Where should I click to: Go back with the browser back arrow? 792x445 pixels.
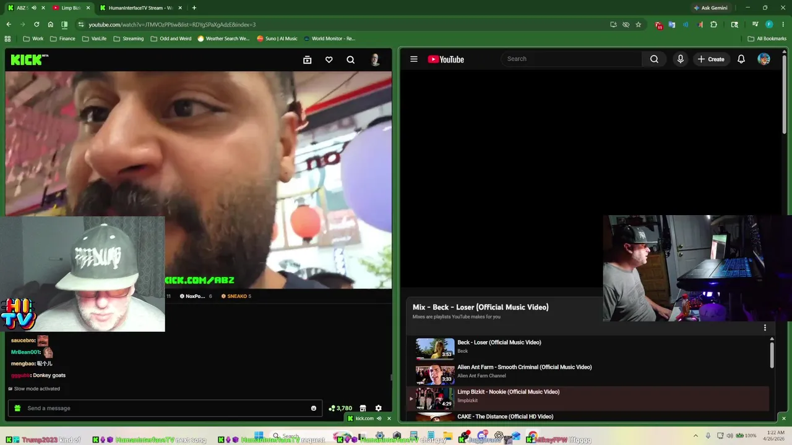9,25
